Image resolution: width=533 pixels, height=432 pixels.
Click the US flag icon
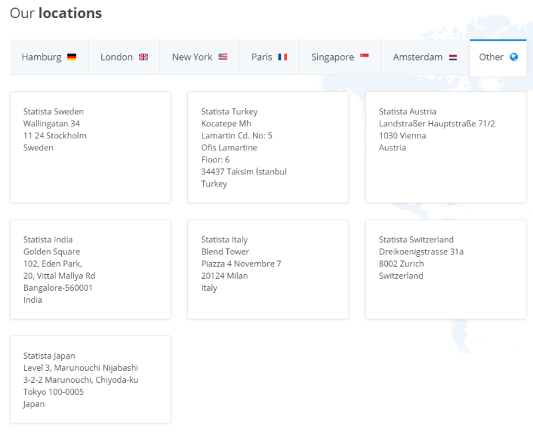tap(223, 57)
